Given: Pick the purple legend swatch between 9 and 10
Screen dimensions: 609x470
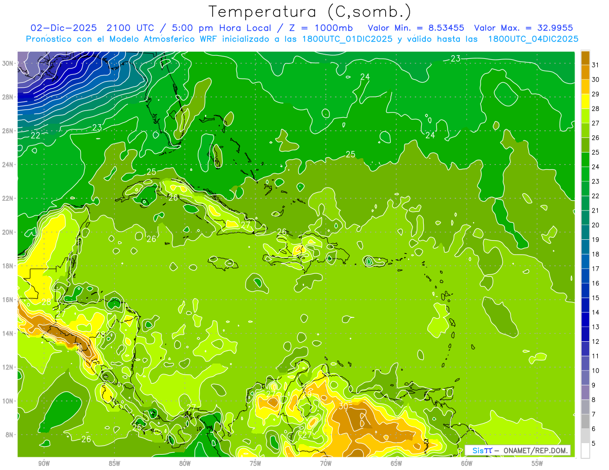Looking at the screenshot, I should pyautogui.click(x=585, y=378).
